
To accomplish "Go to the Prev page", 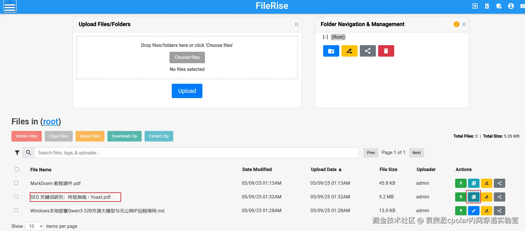I will (x=371, y=153).
